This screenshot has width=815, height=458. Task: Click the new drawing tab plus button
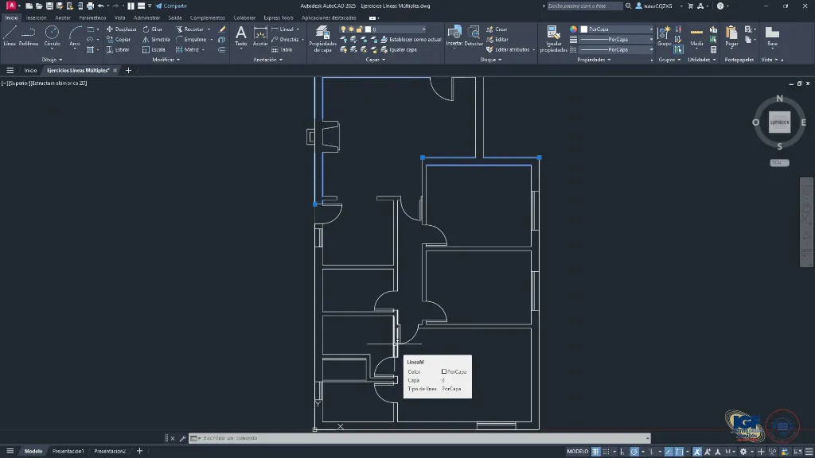[x=128, y=71]
